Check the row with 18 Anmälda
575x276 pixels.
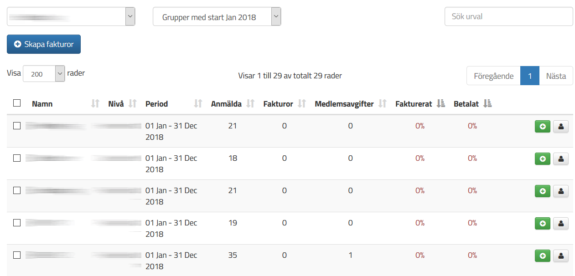pyautogui.click(x=17, y=158)
